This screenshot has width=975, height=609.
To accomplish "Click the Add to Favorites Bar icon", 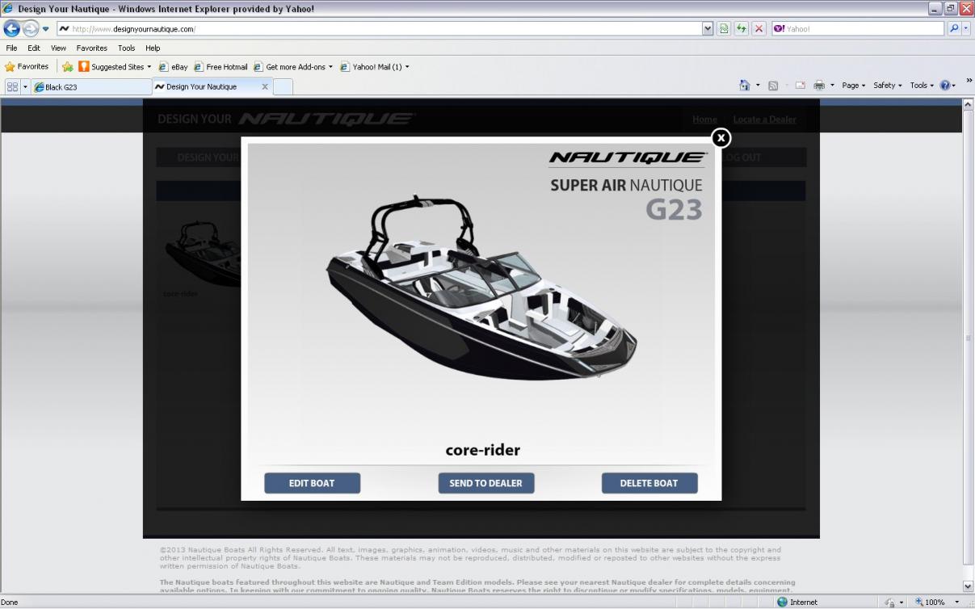I will click(68, 67).
